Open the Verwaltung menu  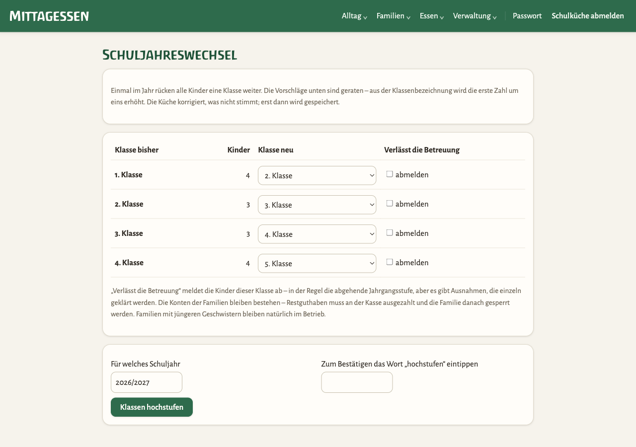(475, 16)
